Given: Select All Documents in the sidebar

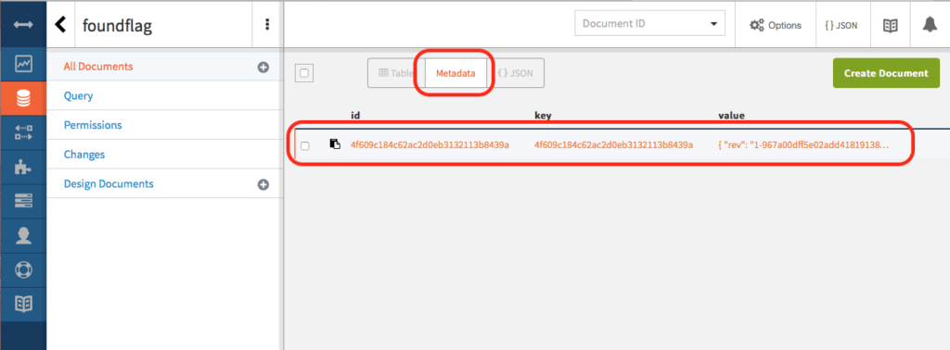Looking at the screenshot, I should click(98, 67).
